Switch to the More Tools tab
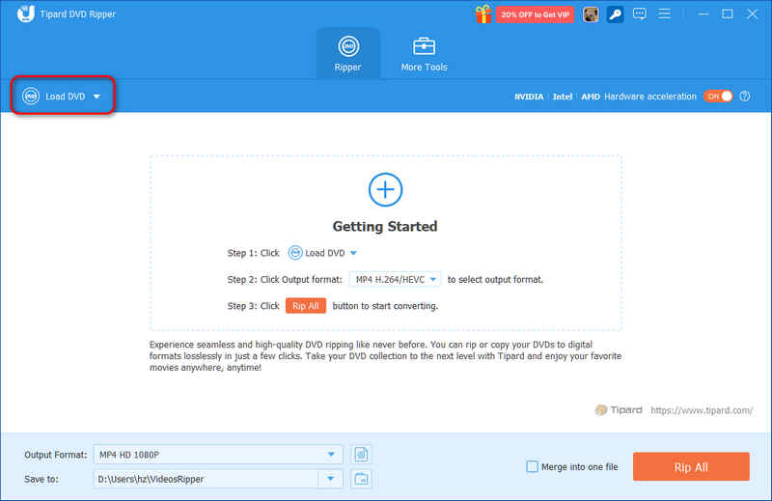The image size is (772, 501). point(424,54)
